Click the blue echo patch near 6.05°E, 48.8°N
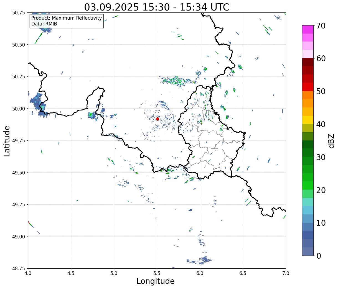338x288 pixels. [200, 260]
